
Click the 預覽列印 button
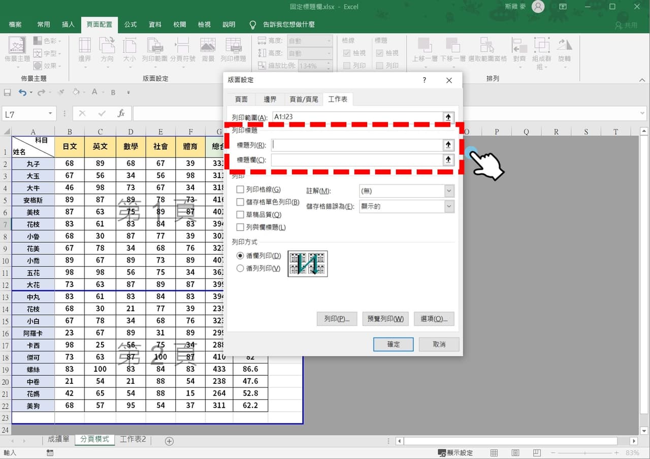click(x=386, y=319)
